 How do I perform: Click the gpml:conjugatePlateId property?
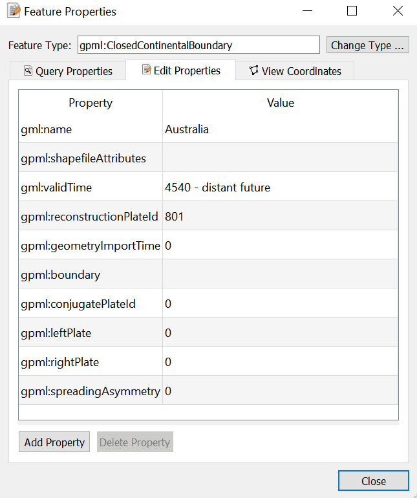pos(91,304)
